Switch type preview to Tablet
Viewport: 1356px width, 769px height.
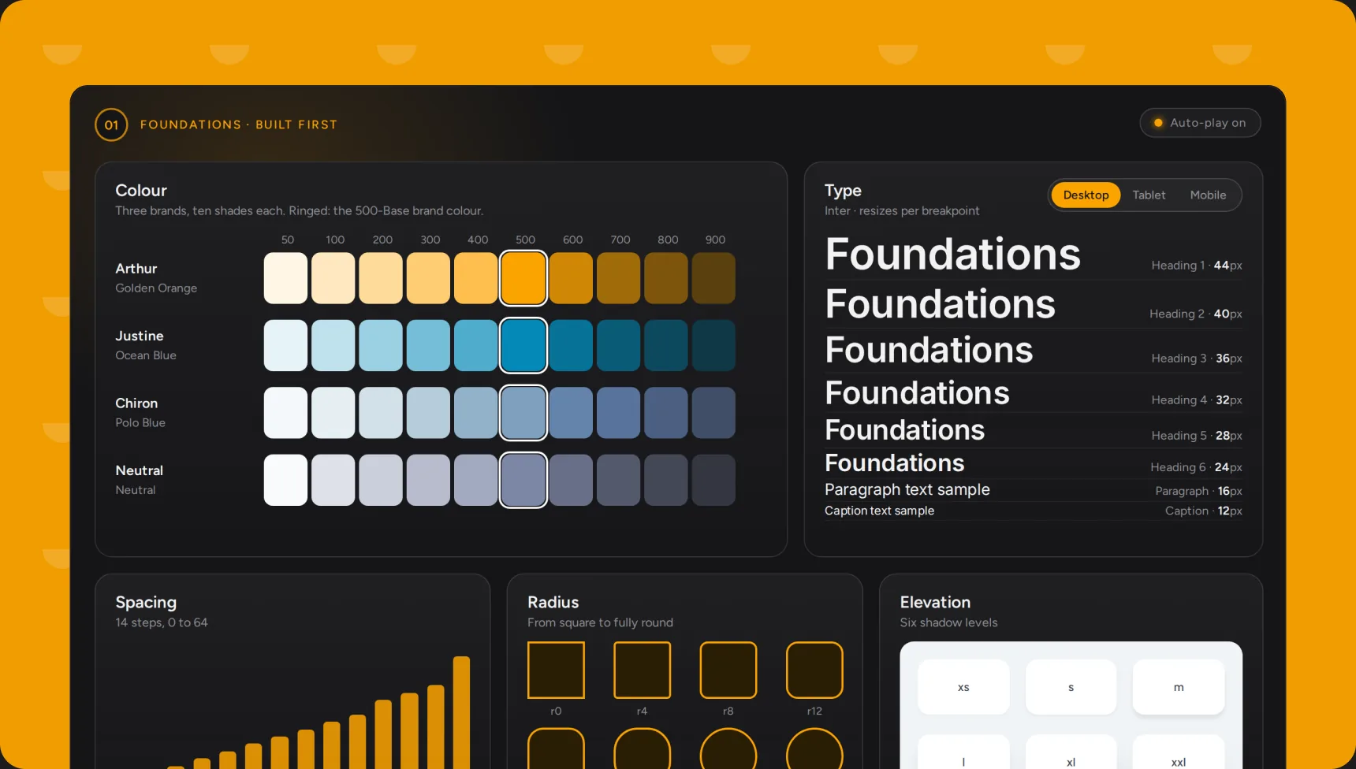[1149, 195]
